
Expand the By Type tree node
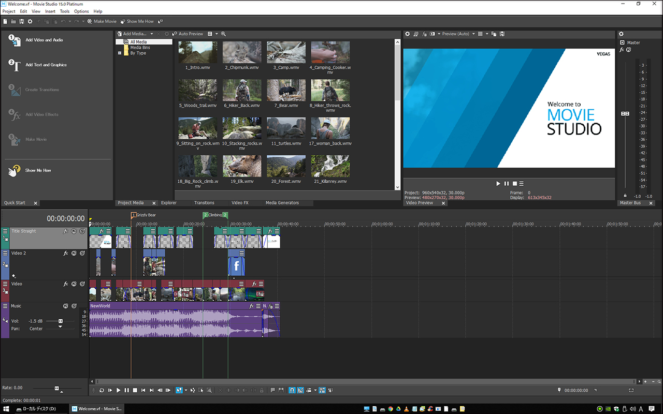(x=120, y=53)
